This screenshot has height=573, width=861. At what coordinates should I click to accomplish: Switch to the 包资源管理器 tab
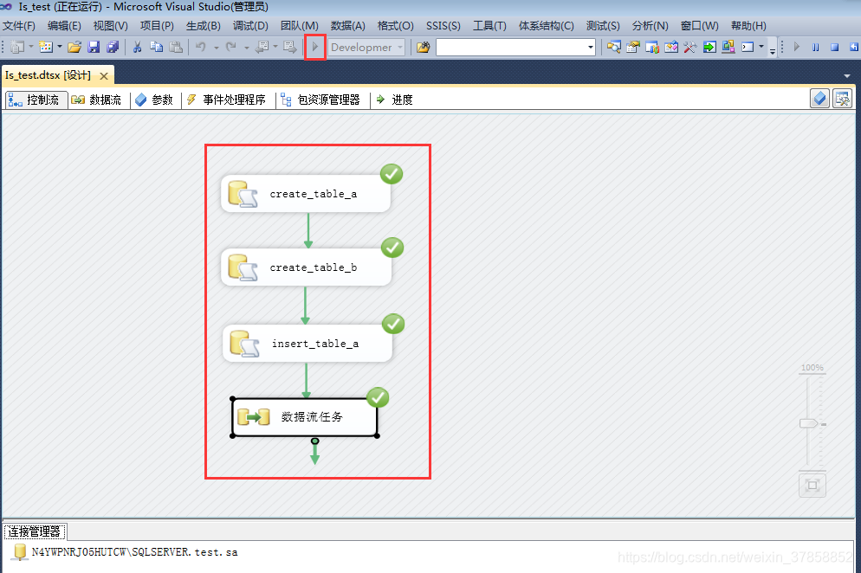coord(320,100)
